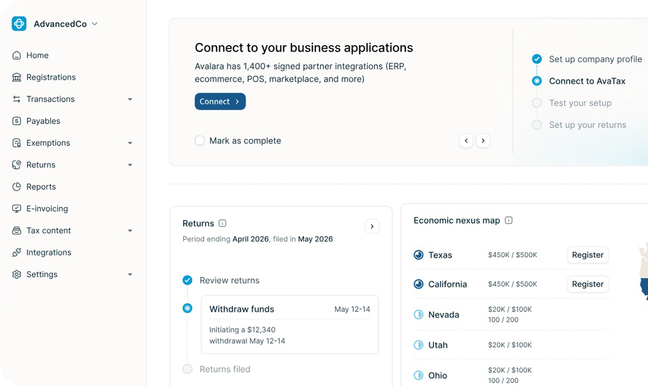Click the Transactions arrows icon

point(17,99)
